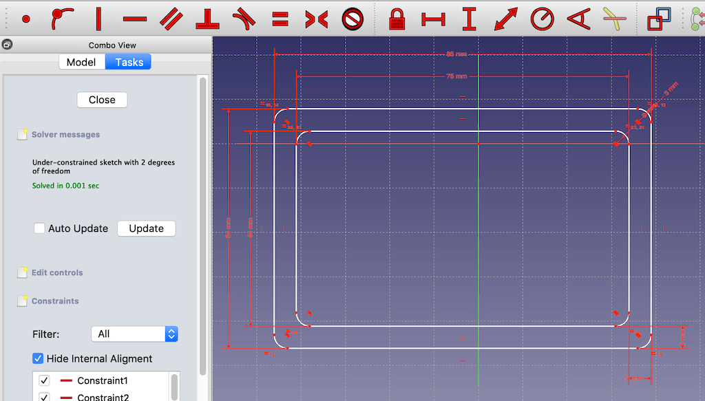Uncheck Hide Internal Alignment checkbox
The height and width of the screenshot is (401, 705).
pos(38,358)
